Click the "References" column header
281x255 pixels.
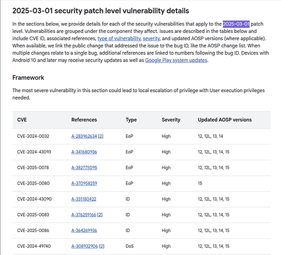click(84, 120)
